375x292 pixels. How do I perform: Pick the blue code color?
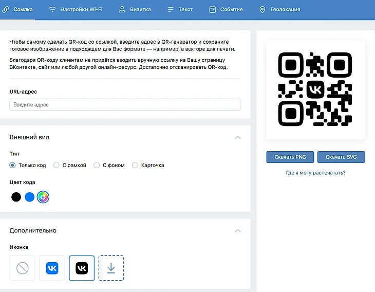tap(30, 197)
